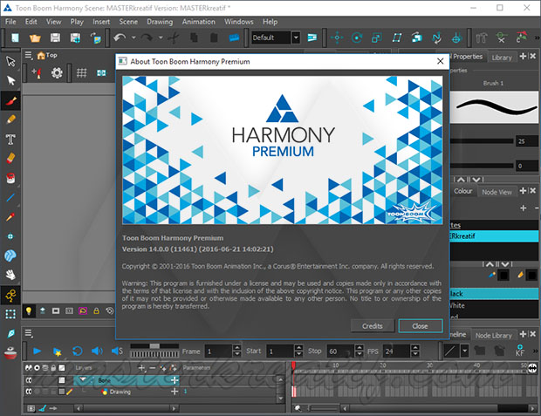Toggle the Show all layers eye header

coord(28,368)
